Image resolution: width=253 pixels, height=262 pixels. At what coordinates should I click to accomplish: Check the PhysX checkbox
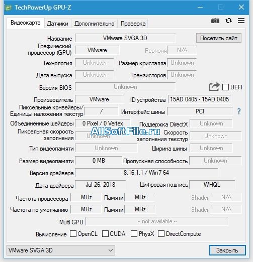point(134,233)
